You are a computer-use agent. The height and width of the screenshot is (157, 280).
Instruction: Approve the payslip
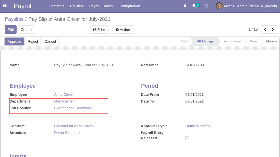(x=14, y=41)
